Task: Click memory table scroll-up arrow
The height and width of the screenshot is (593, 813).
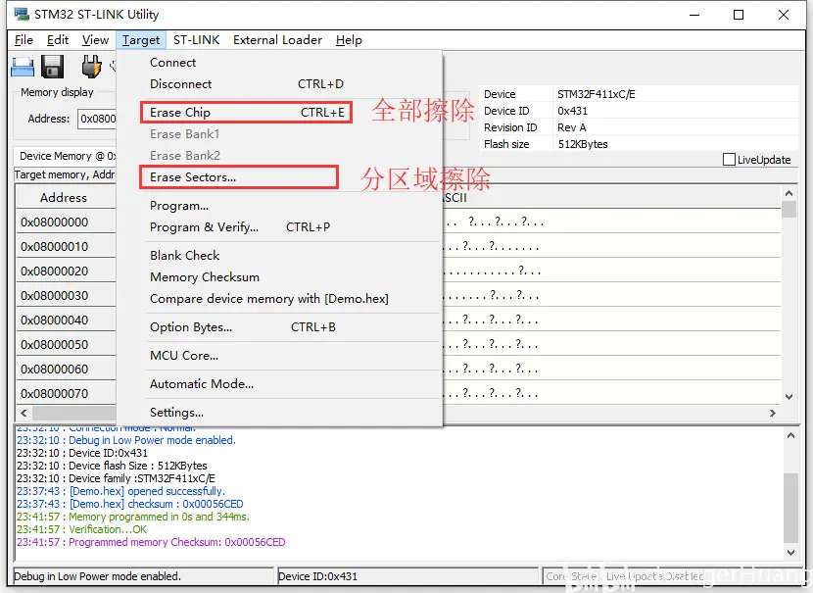Action: coord(789,193)
